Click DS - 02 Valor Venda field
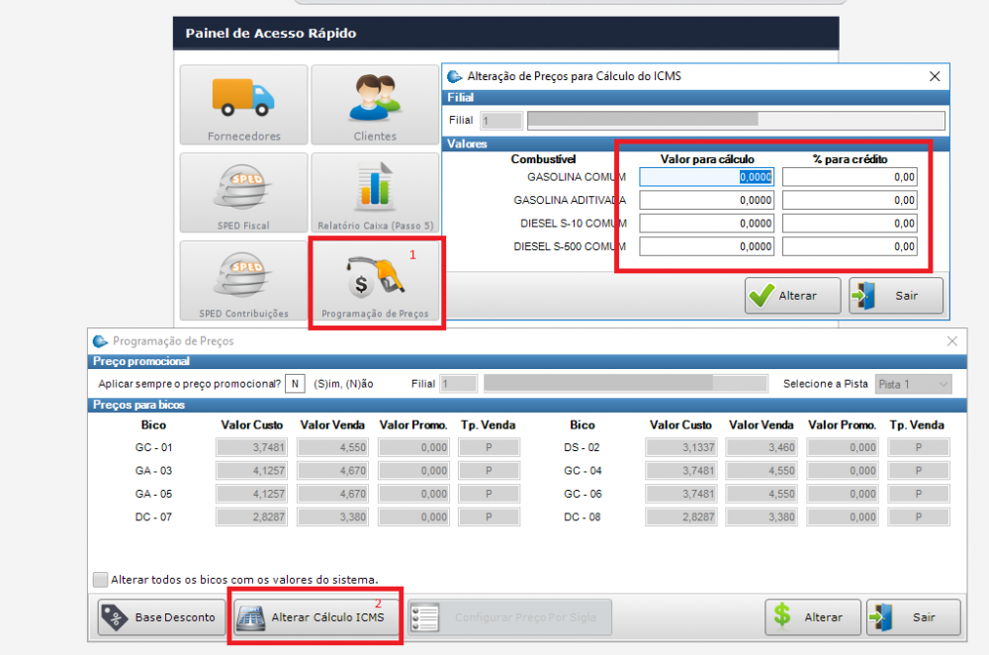 [762, 447]
